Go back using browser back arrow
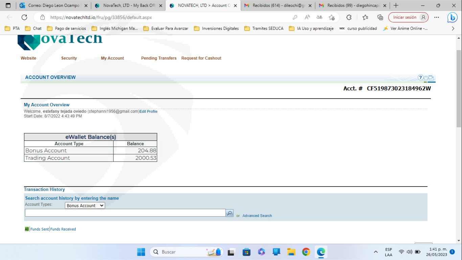Screen dimensions: 462x260 tap(9, 17)
